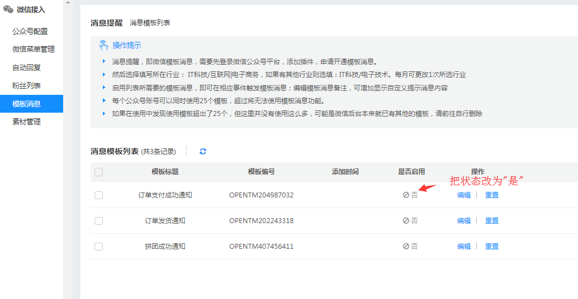578x299 pixels.
Task: Toggle 否 status for 订单支付成功通知
Action: [x=410, y=195]
